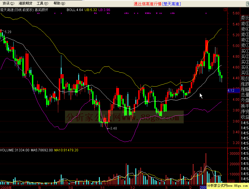The height and width of the screenshot is (189, 249).
Task: Click the 喜笑颜开 indicator name
Action: pos(41,10)
